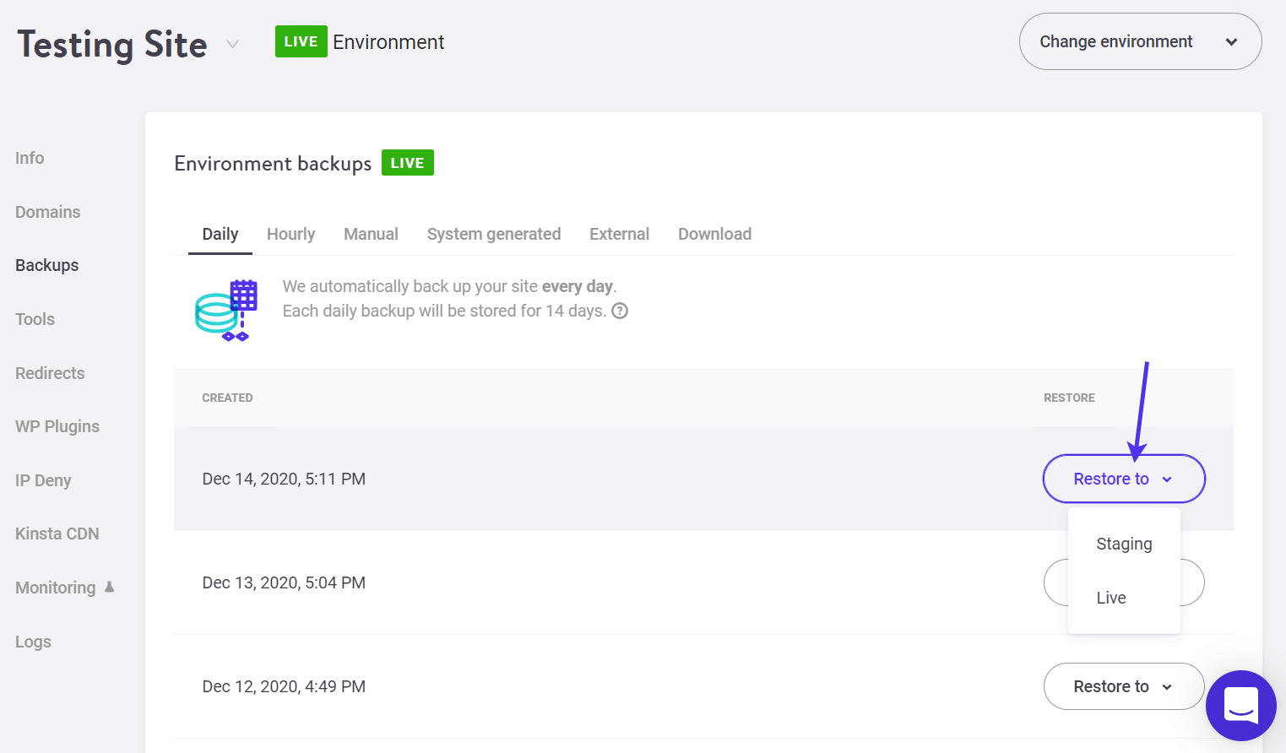
Task: Click the LIVE badge in the top header
Action: point(301,41)
